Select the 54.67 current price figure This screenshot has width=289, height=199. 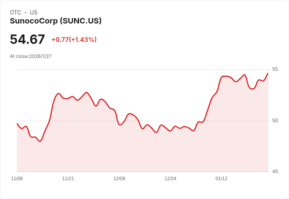coord(27,39)
